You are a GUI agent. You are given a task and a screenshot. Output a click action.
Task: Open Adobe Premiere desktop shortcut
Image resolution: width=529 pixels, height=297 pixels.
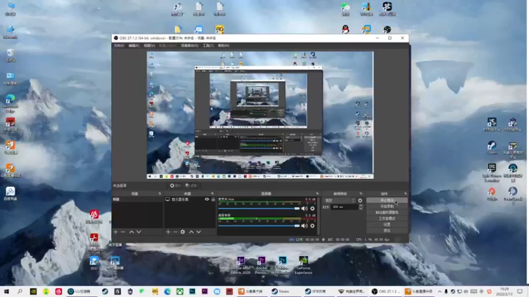click(261, 265)
